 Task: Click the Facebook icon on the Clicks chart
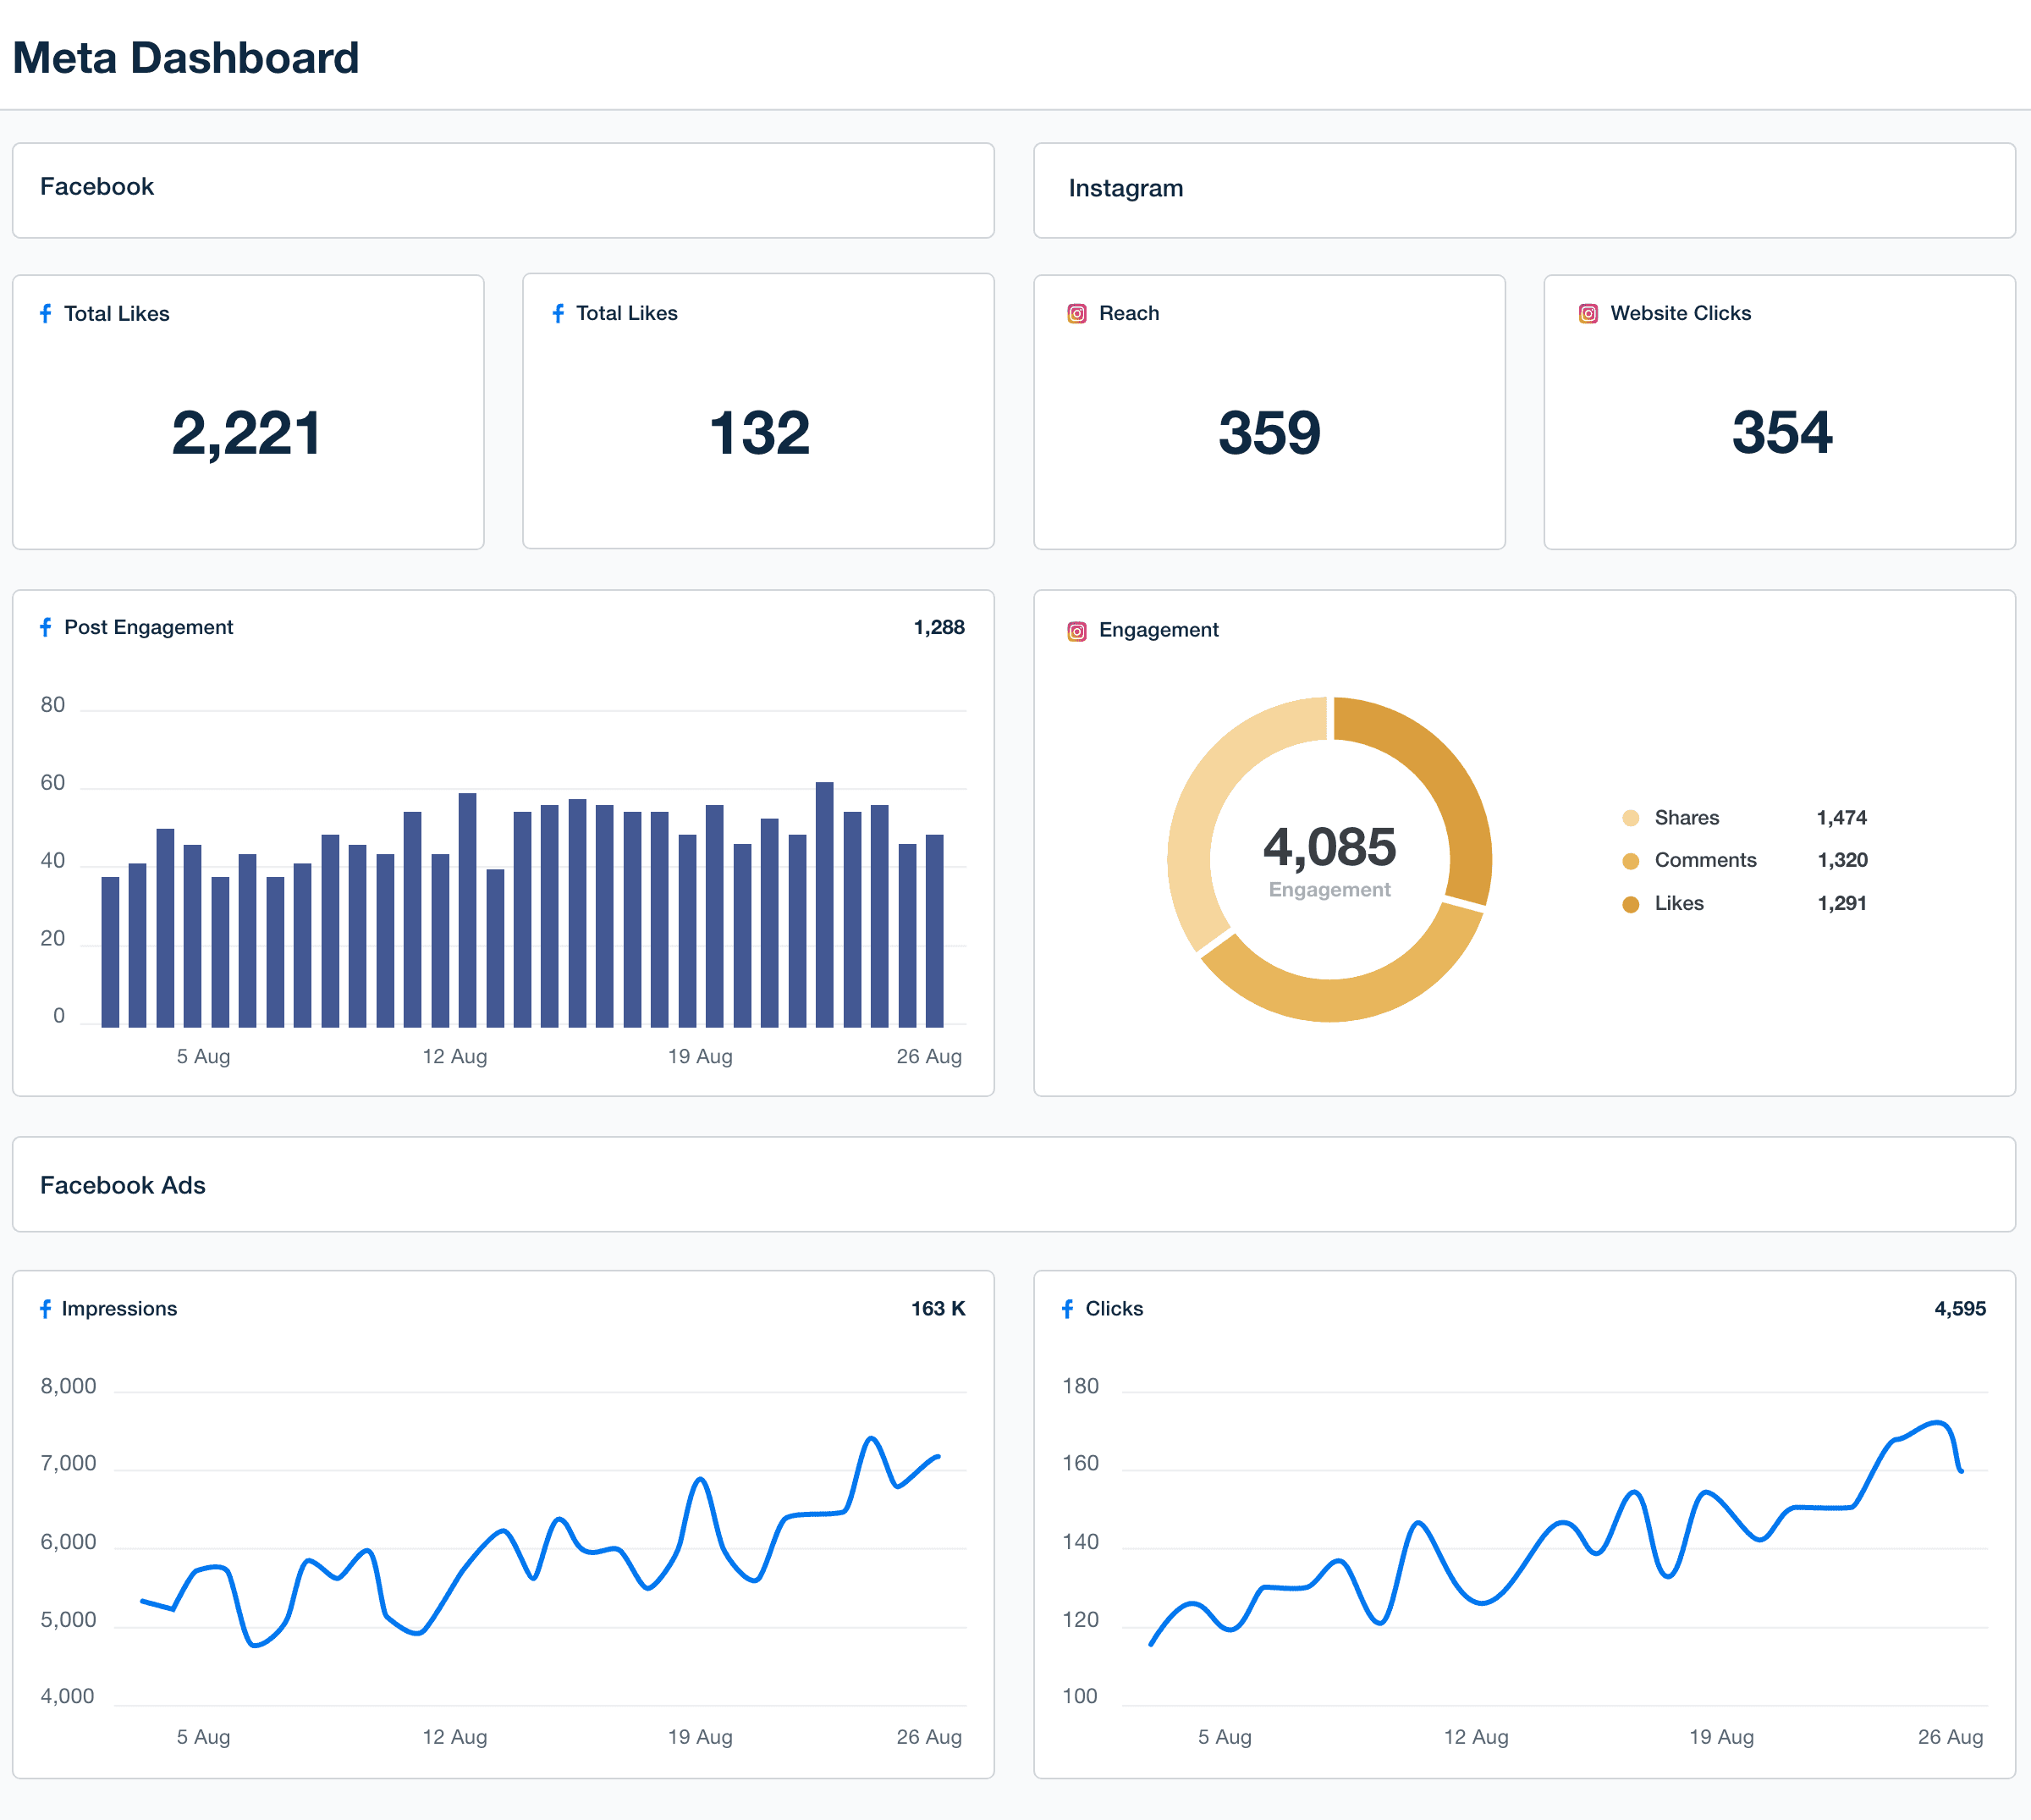1069,1308
